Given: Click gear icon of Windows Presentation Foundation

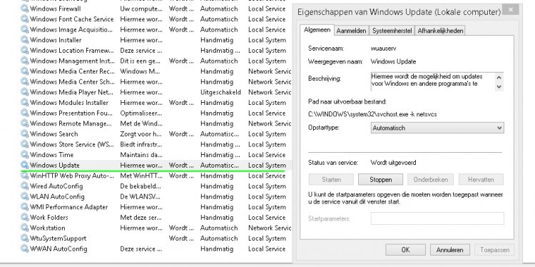Looking at the screenshot, I should pyautogui.click(x=24, y=113).
